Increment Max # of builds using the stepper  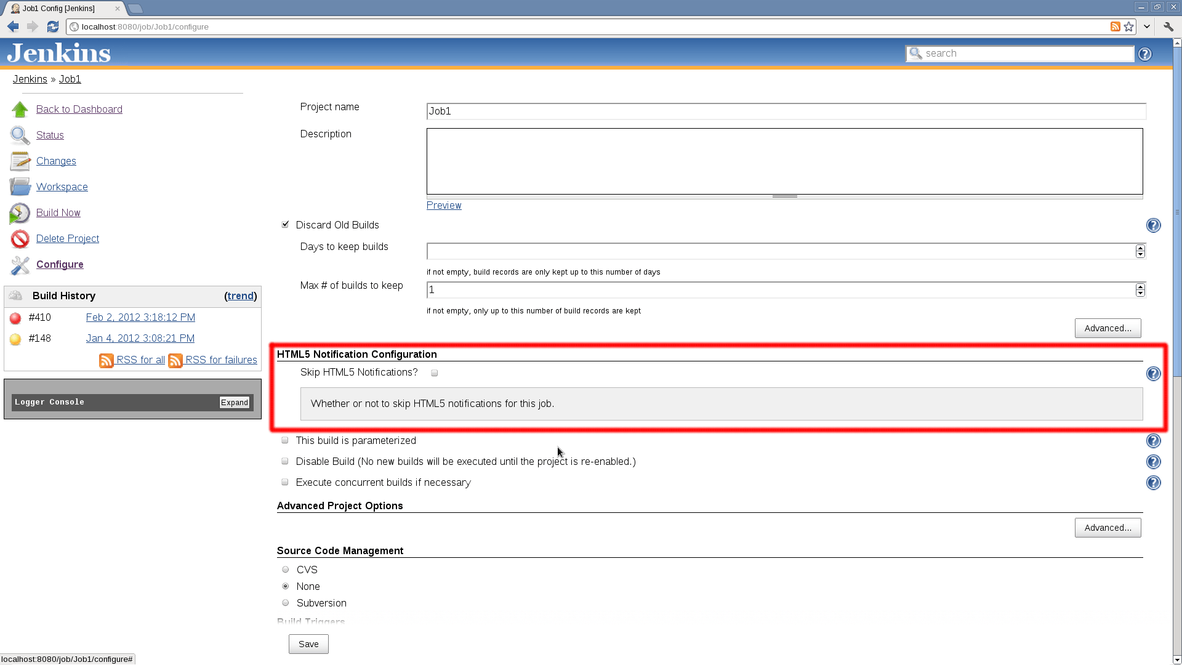tap(1140, 286)
